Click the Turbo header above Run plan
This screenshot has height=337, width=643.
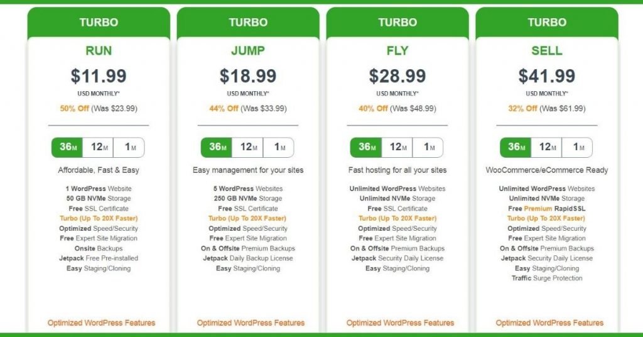click(x=99, y=22)
